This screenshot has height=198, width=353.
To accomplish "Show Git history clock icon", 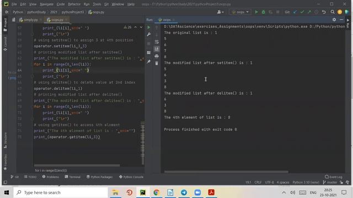I will click(316, 12).
